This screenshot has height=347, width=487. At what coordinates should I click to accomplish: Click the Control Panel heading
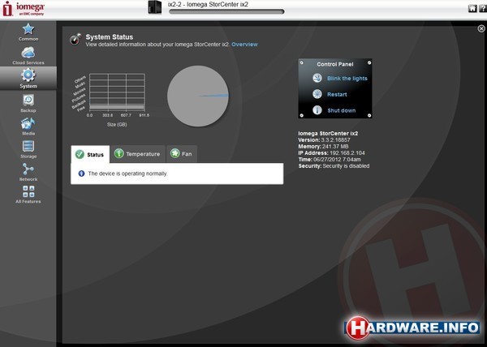coord(334,64)
